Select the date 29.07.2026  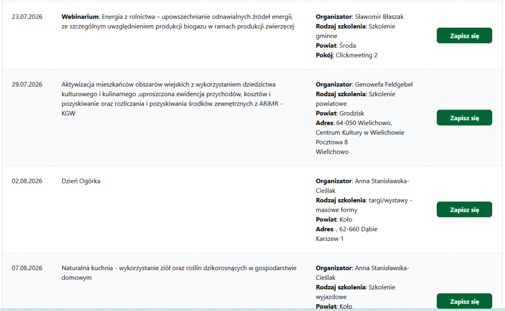coord(27,84)
